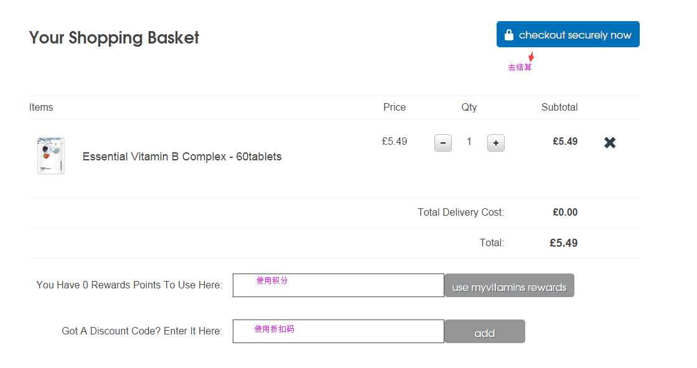Click the add discount code button
The height and width of the screenshot is (368, 697).
click(485, 331)
